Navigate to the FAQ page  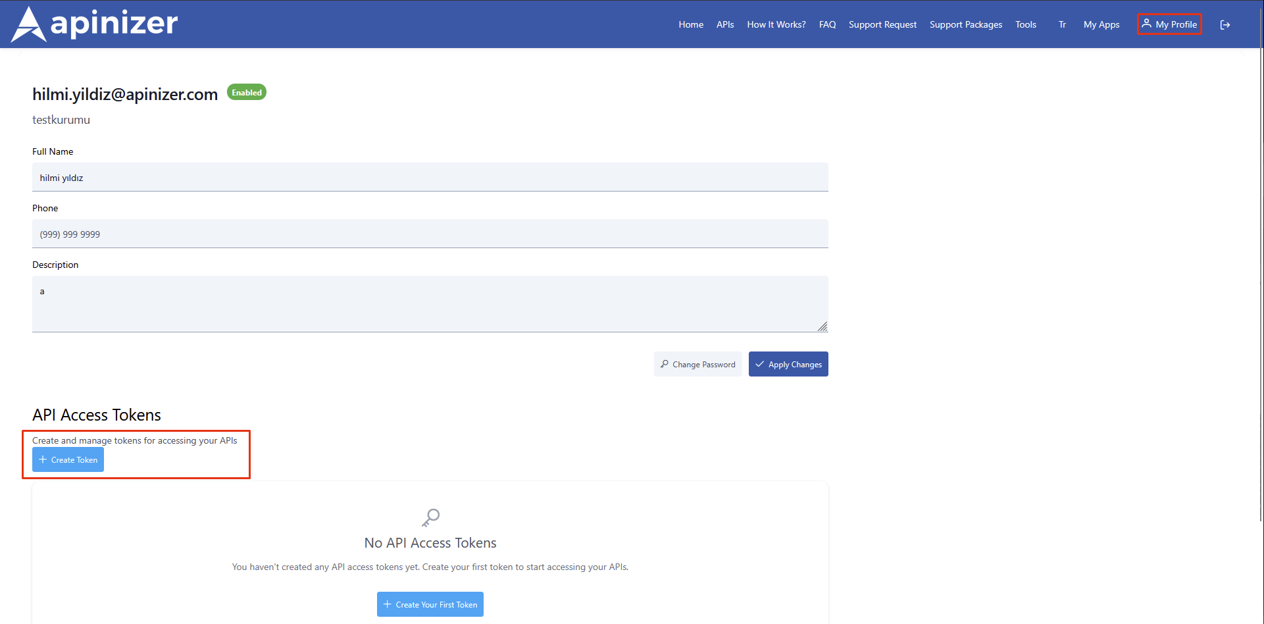click(x=827, y=24)
